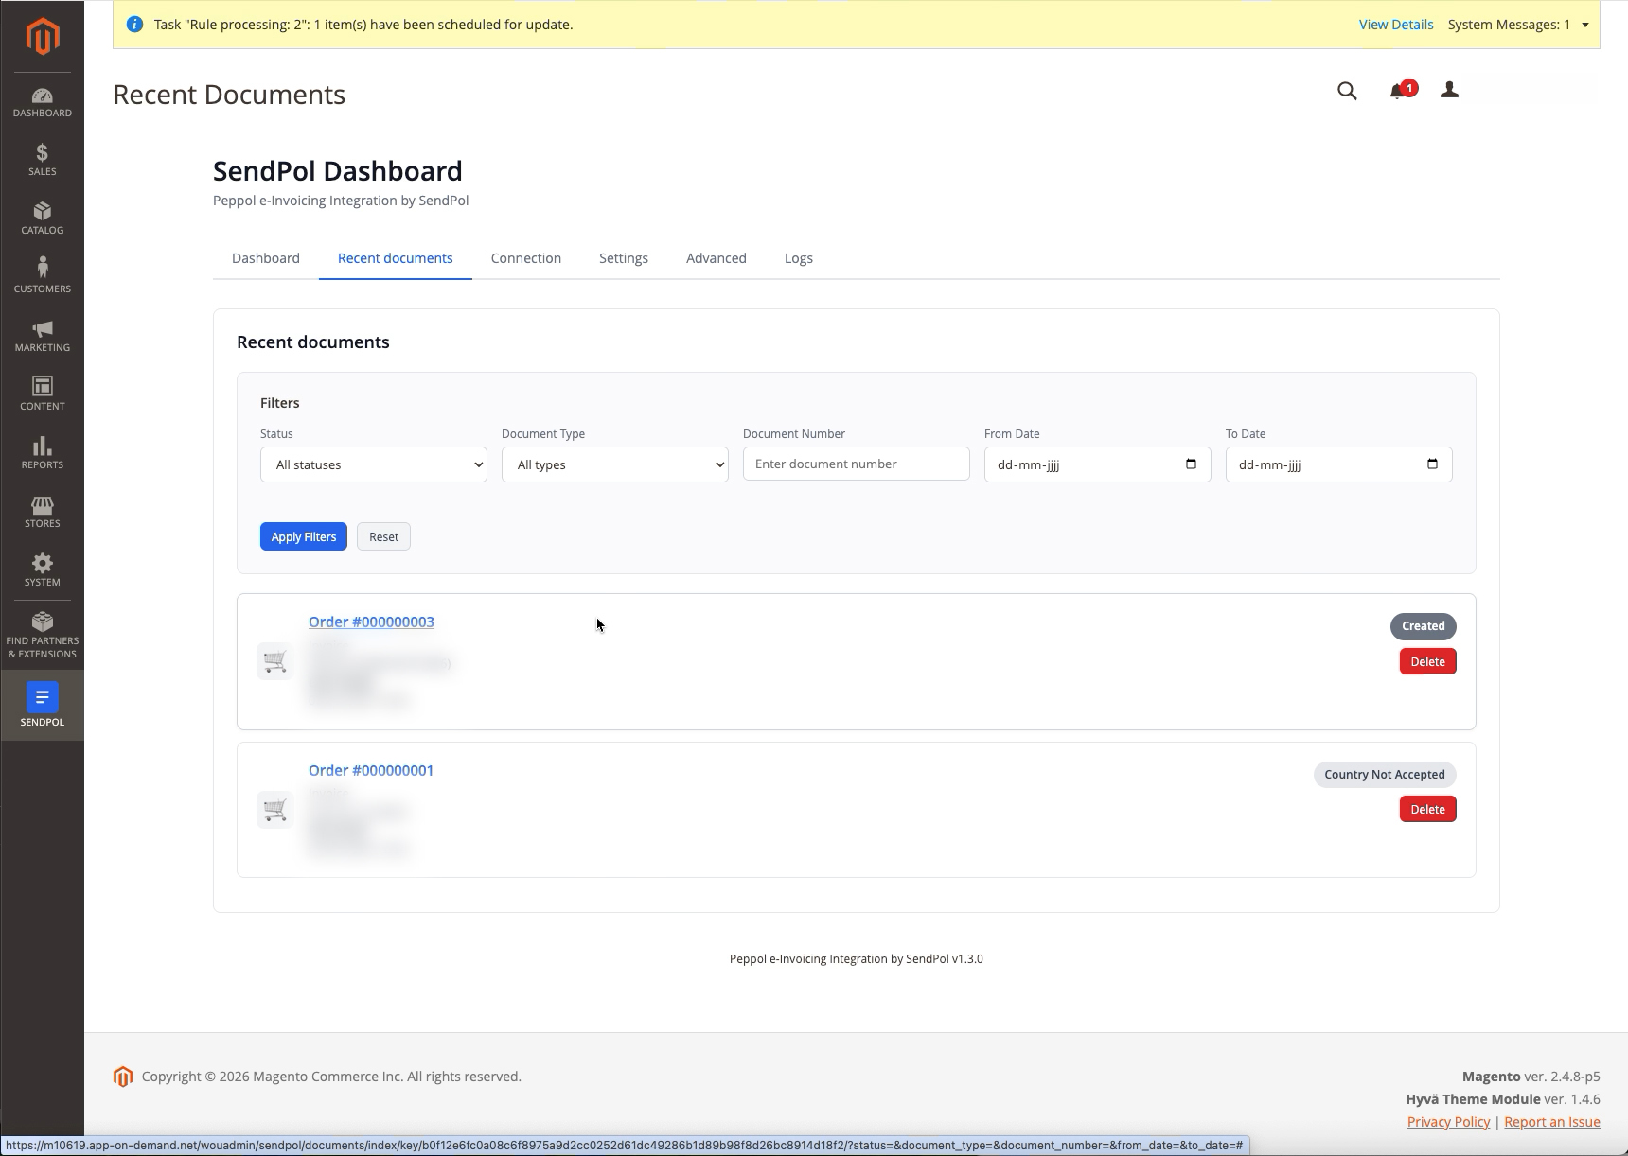The width and height of the screenshot is (1628, 1156).
Task: Focus the Document Number input field
Action: tap(857, 464)
